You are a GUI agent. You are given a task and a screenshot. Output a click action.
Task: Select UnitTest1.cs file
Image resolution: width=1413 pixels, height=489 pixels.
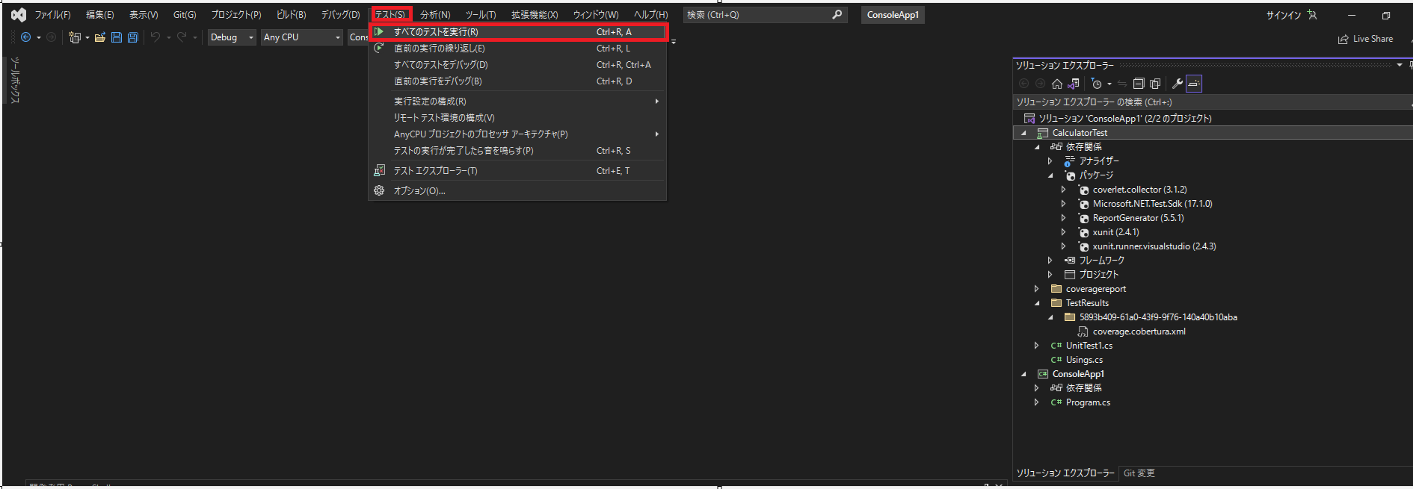click(1089, 346)
